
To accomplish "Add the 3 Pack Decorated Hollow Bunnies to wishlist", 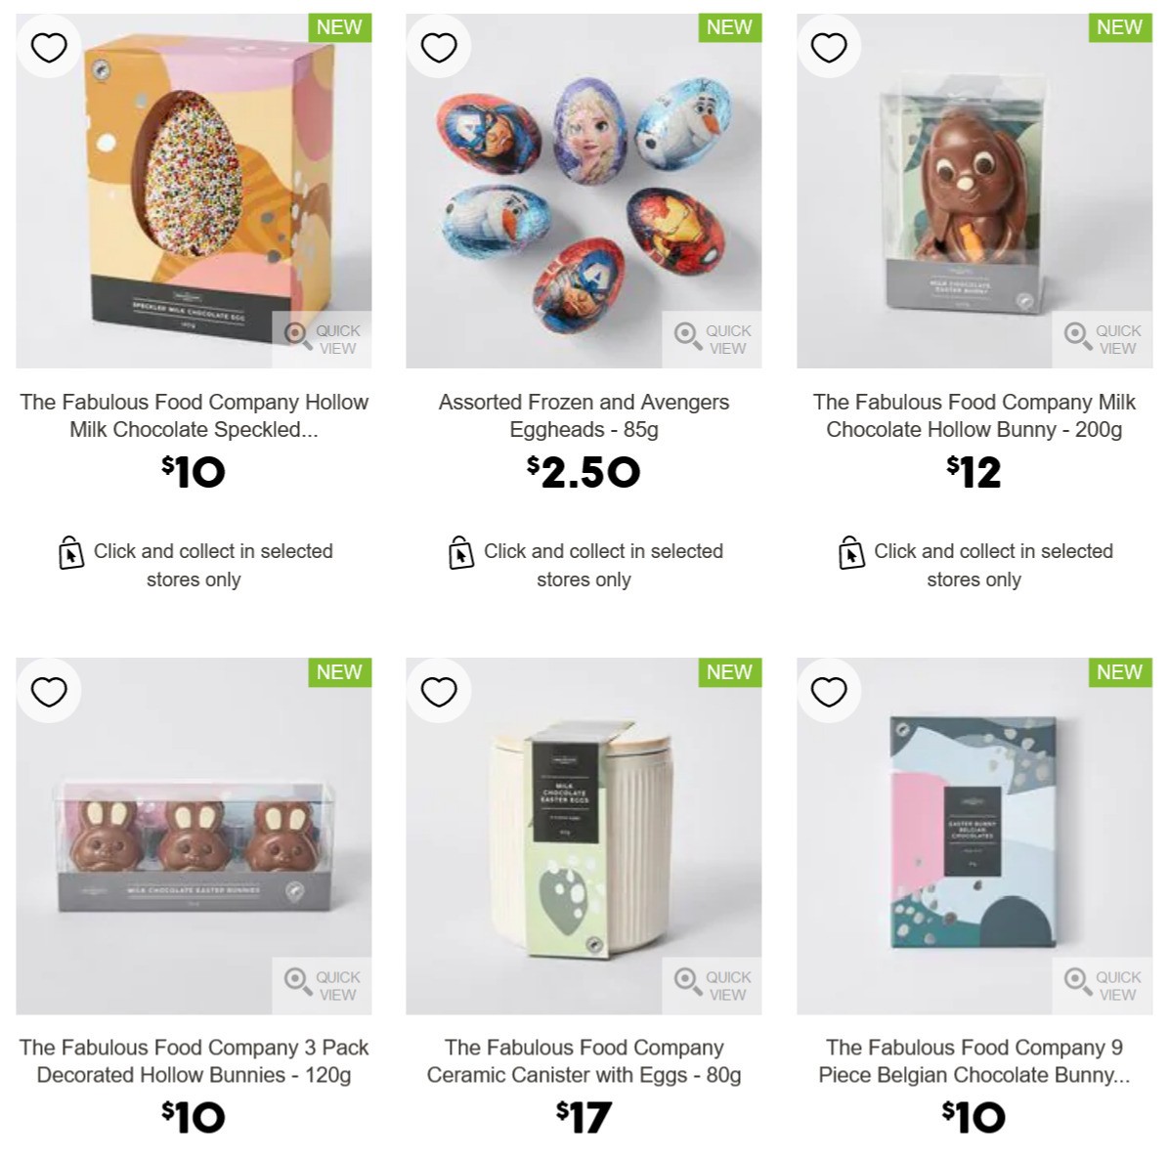I will pos(48,691).
